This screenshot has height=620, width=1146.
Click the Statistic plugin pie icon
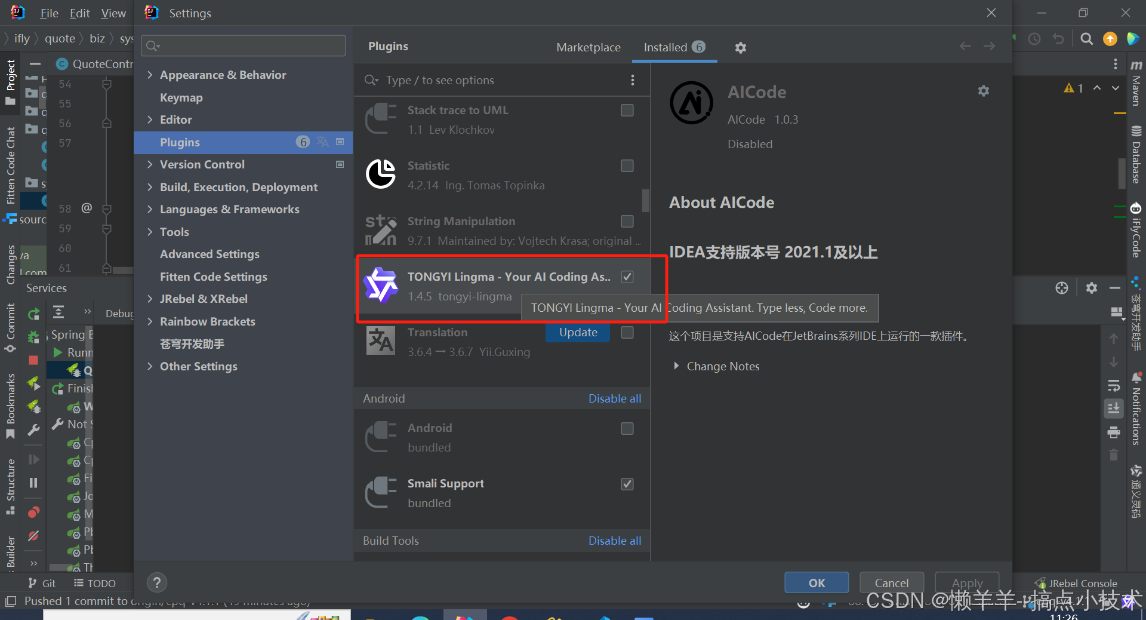coord(381,174)
